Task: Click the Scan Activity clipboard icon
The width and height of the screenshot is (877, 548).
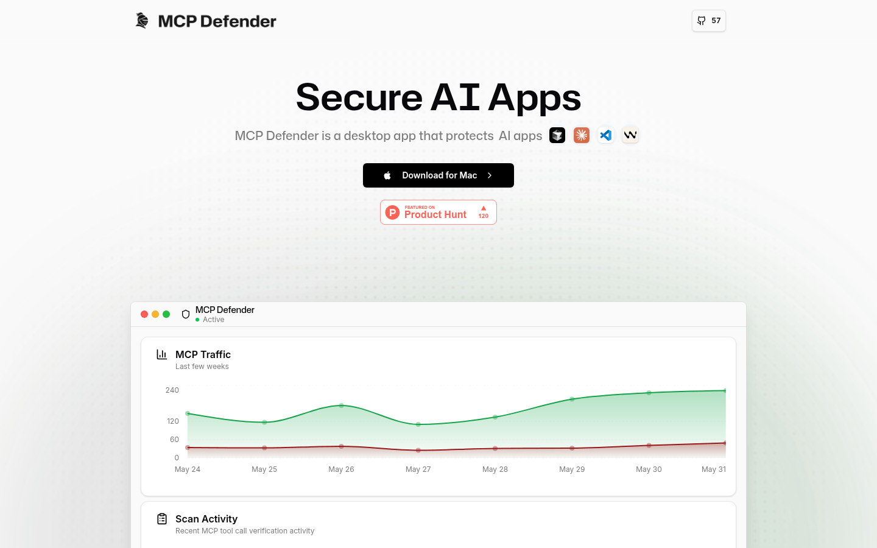Action: click(162, 519)
